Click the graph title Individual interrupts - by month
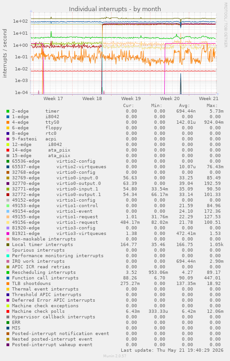Viewport: 230px width, 361px height. click(x=115, y=9)
